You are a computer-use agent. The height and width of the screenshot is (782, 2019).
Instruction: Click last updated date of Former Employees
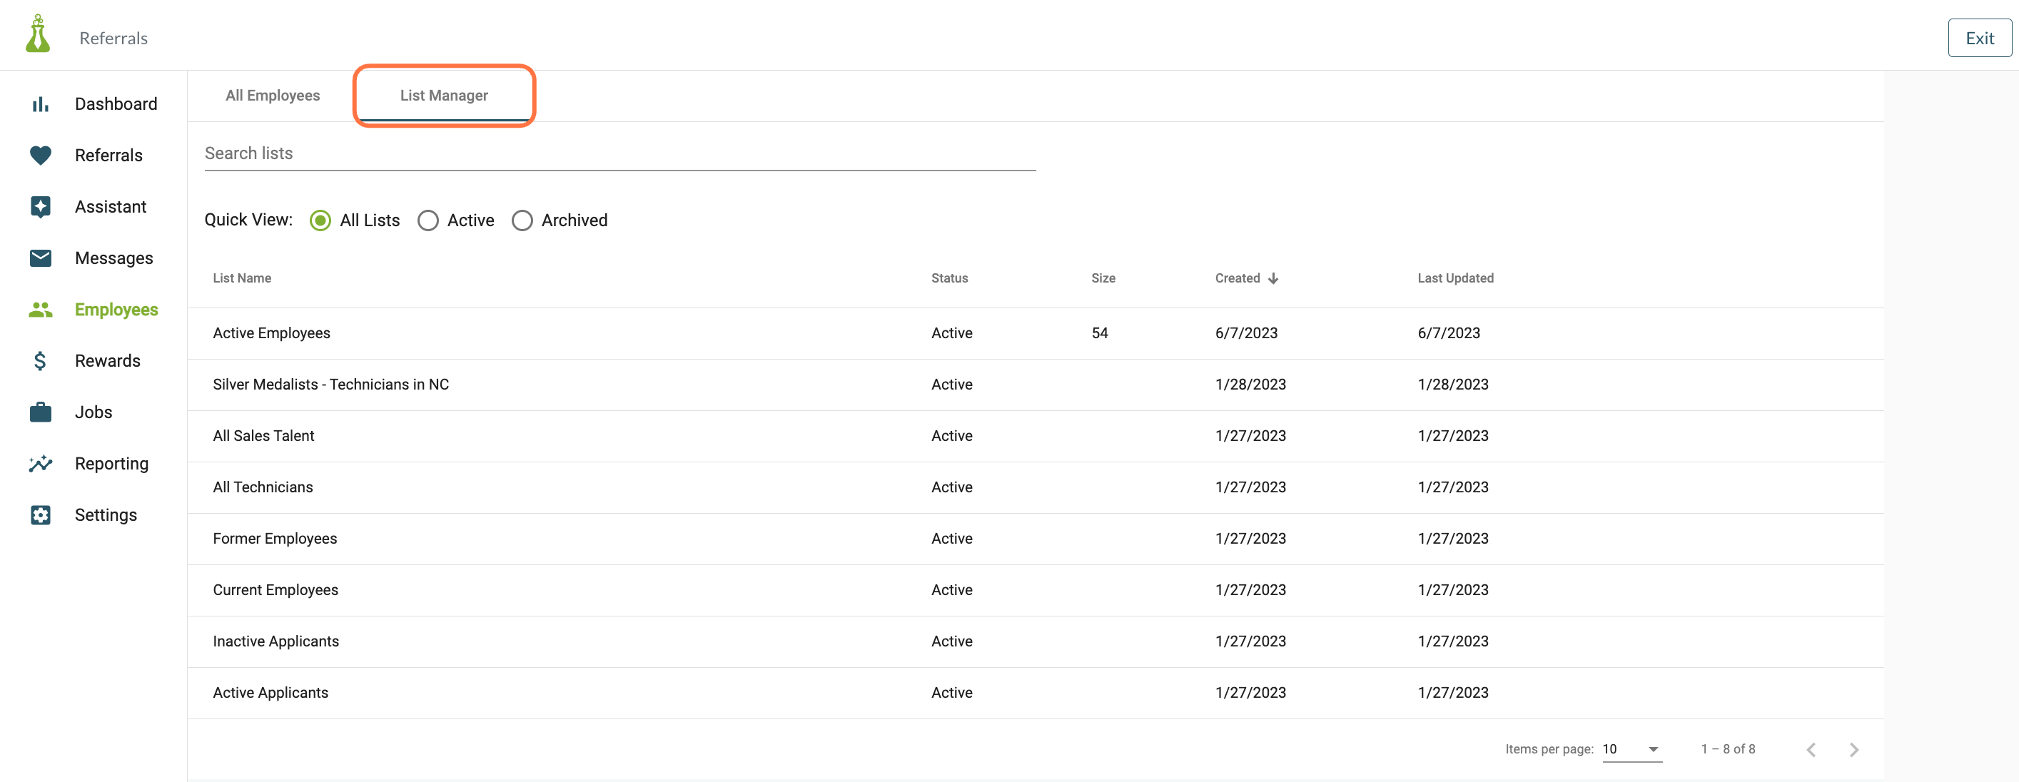click(1452, 538)
